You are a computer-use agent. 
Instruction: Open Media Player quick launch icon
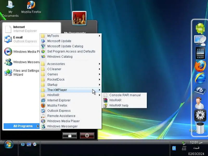pyautogui.click(x=35, y=144)
